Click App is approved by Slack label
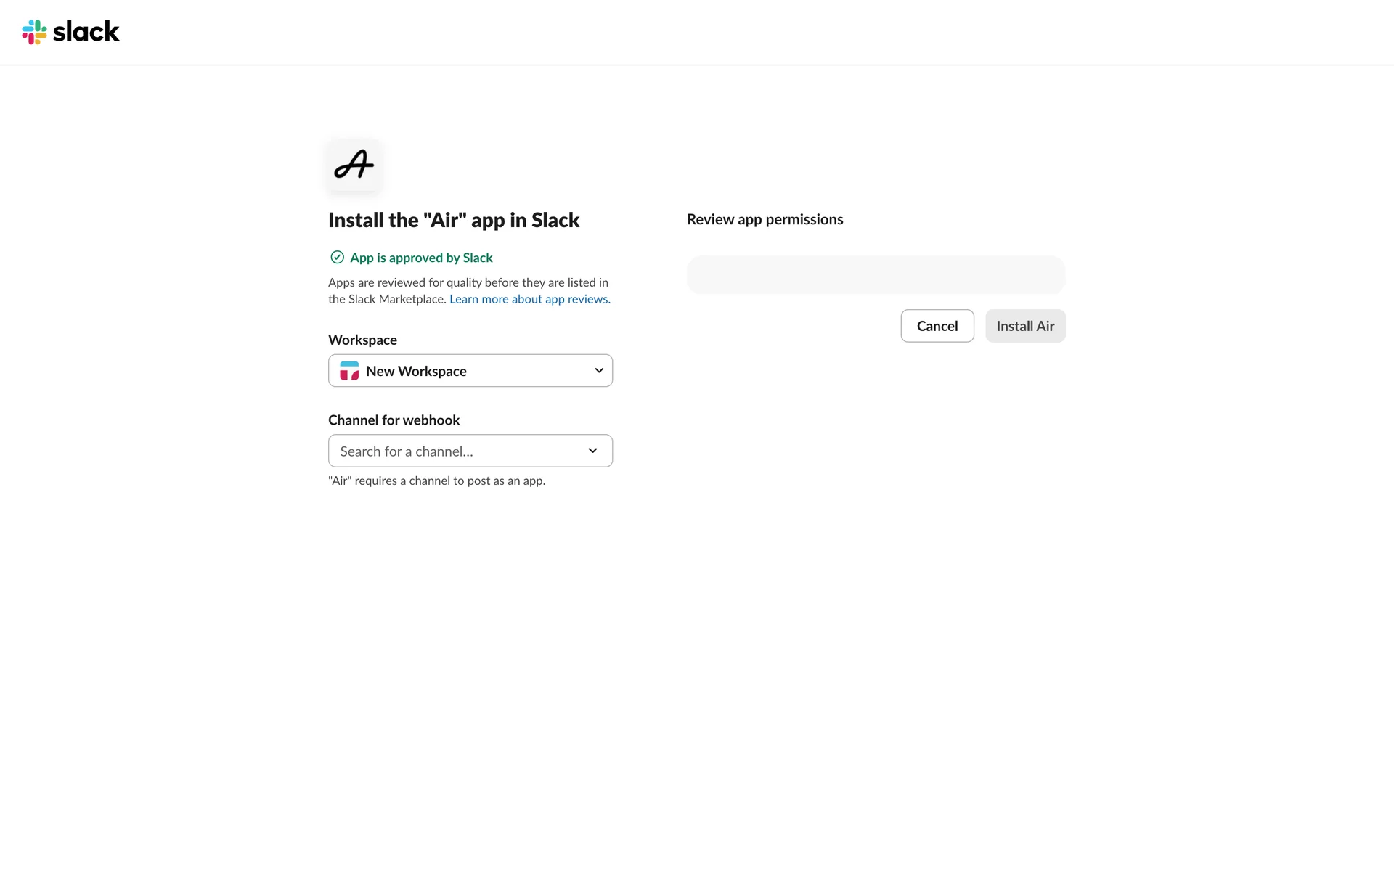1394x871 pixels. click(x=421, y=258)
